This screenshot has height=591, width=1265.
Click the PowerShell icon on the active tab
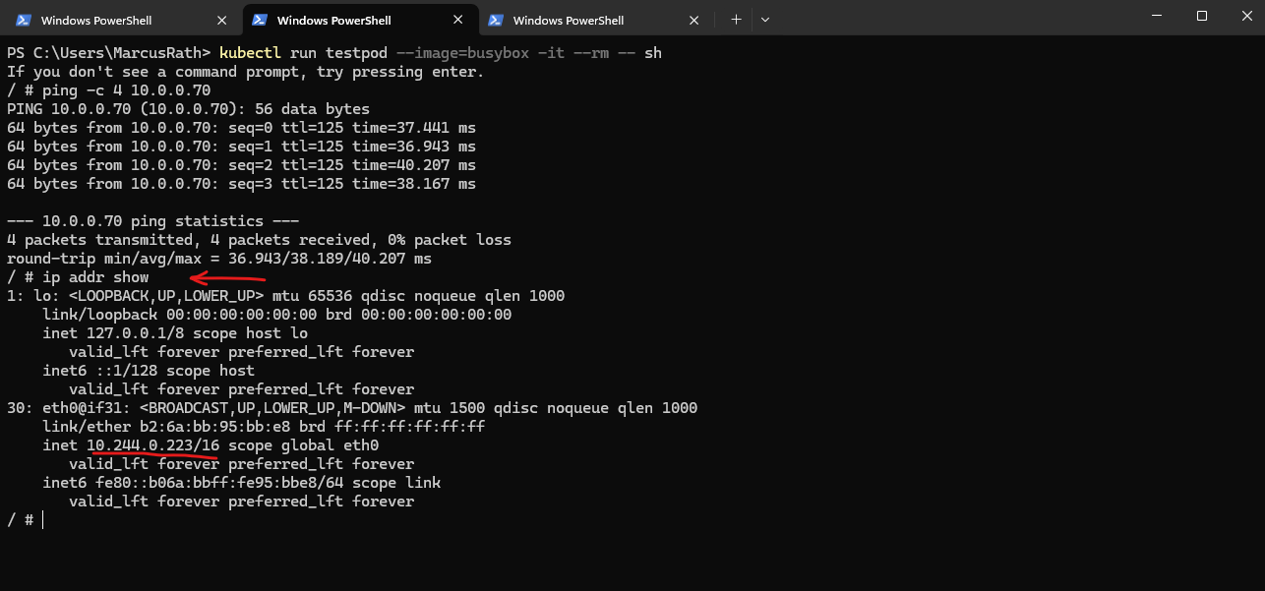click(260, 20)
